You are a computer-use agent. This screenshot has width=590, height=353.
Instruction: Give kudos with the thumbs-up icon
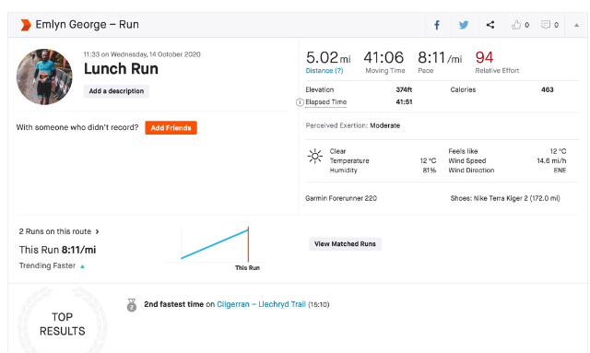point(516,25)
